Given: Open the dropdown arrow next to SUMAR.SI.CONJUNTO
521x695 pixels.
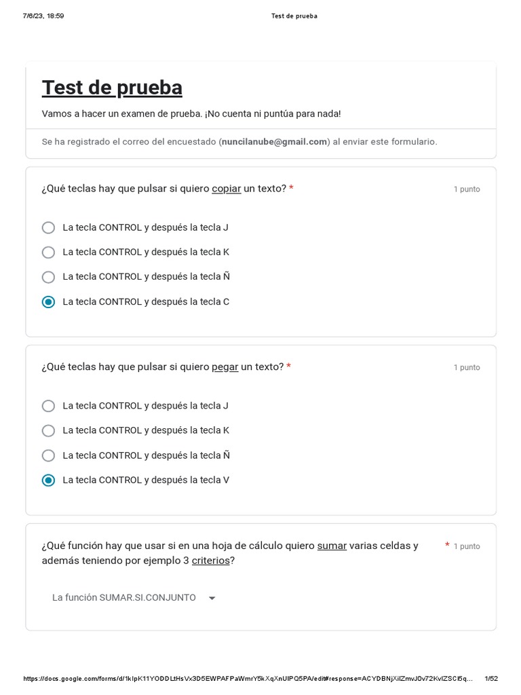Looking at the screenshot, I should 212,598.
